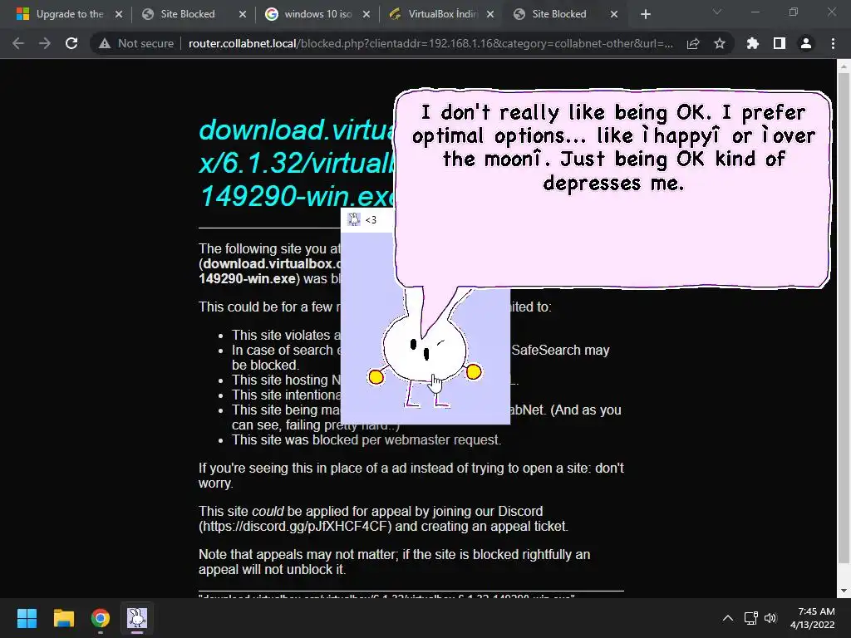Open File Explorer from taskbar
The width and height of the screenshot is (851, 638).
(63, 618)
